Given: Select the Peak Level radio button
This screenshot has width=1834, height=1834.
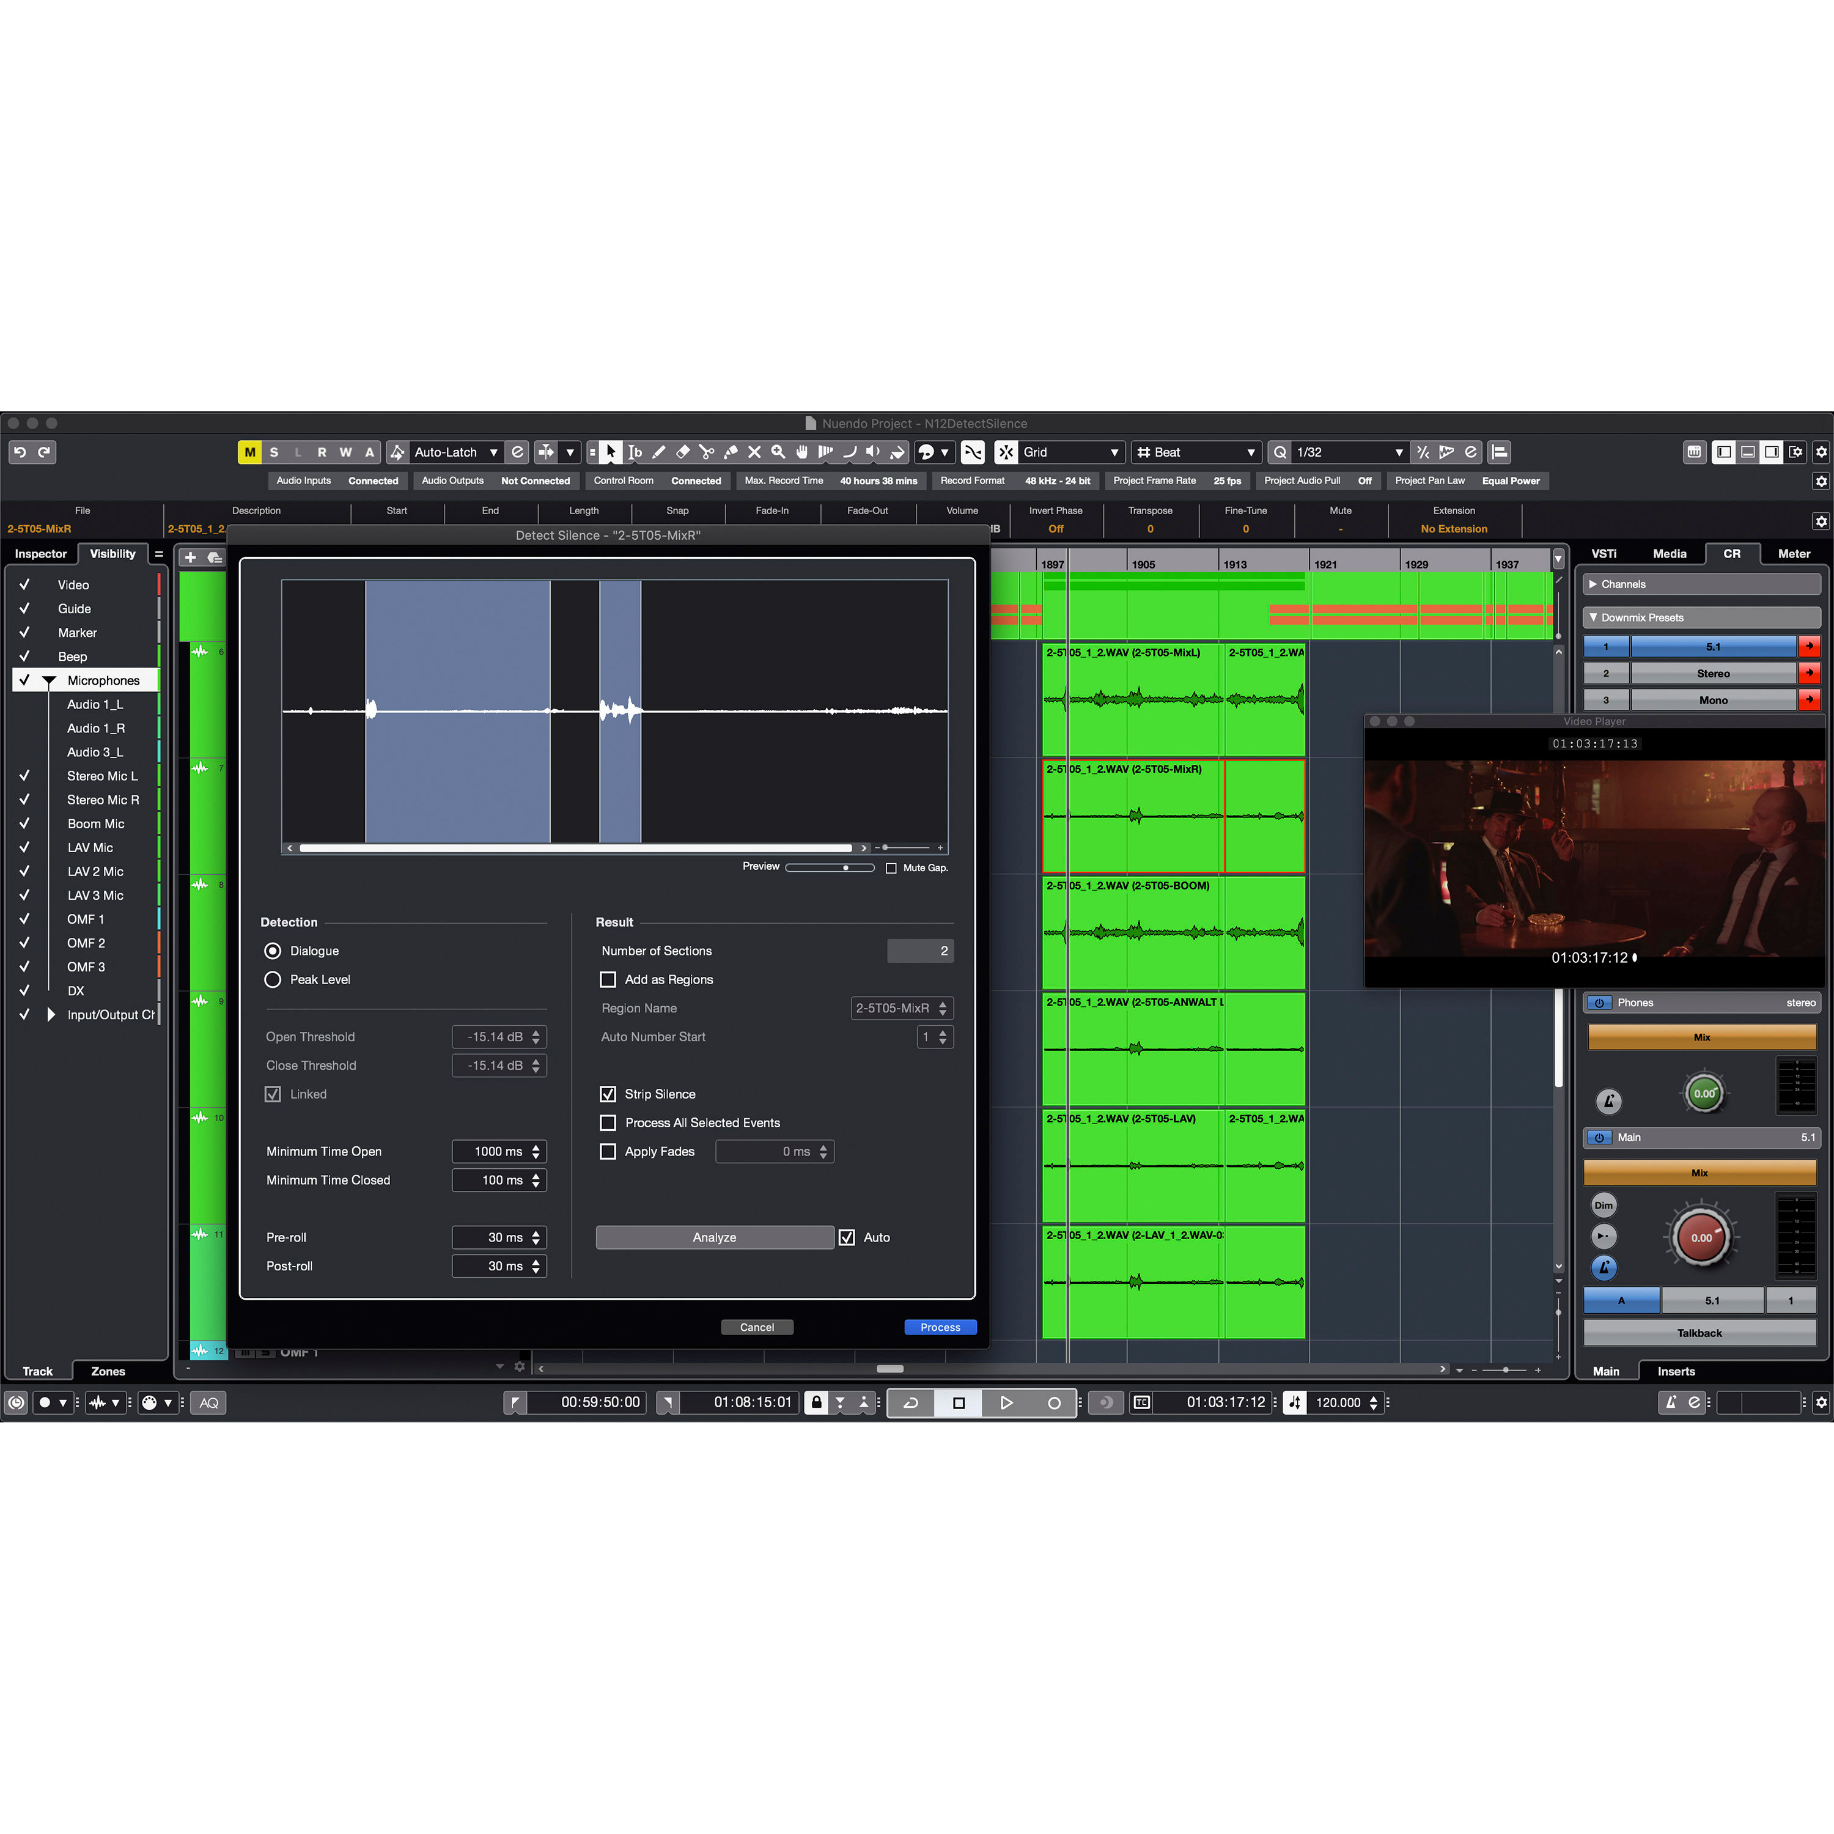Looking at the screenshot, I should (x=273, y=979).
